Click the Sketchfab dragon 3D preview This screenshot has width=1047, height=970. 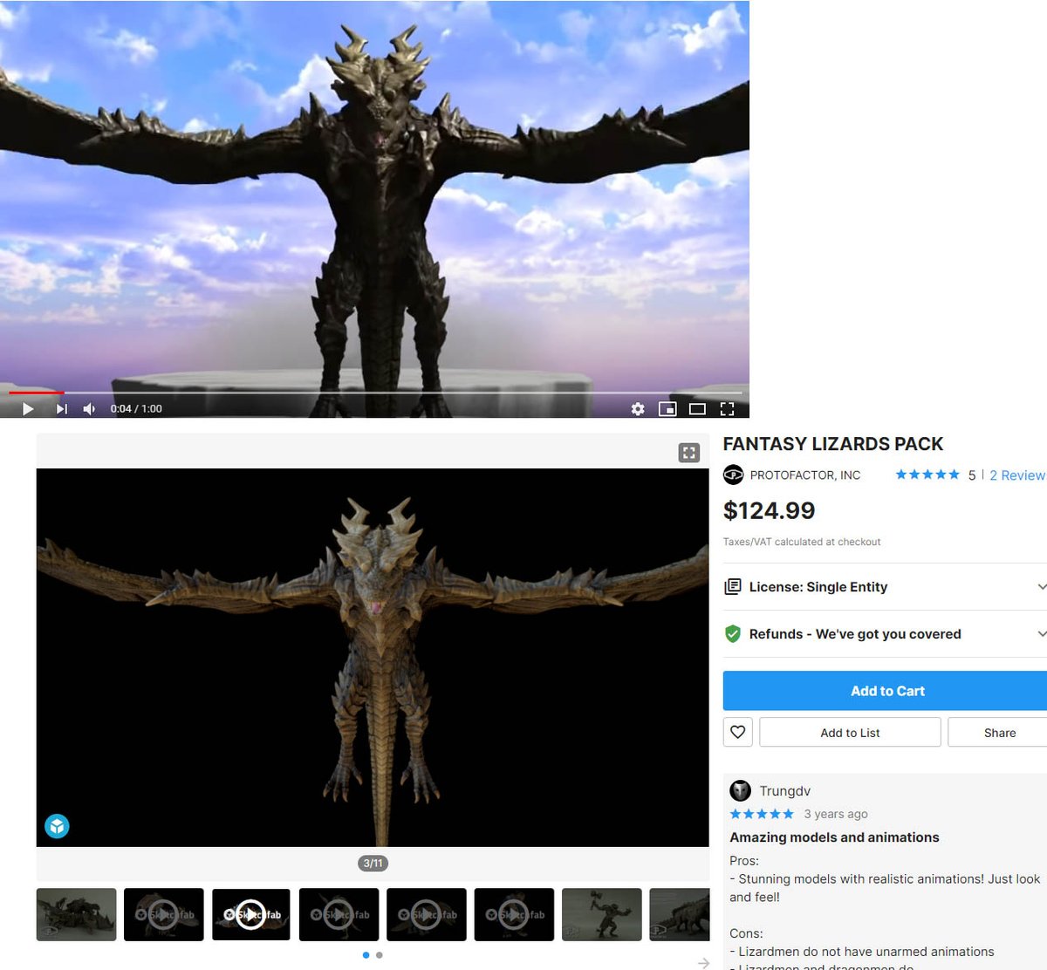(x=373, y=658)
